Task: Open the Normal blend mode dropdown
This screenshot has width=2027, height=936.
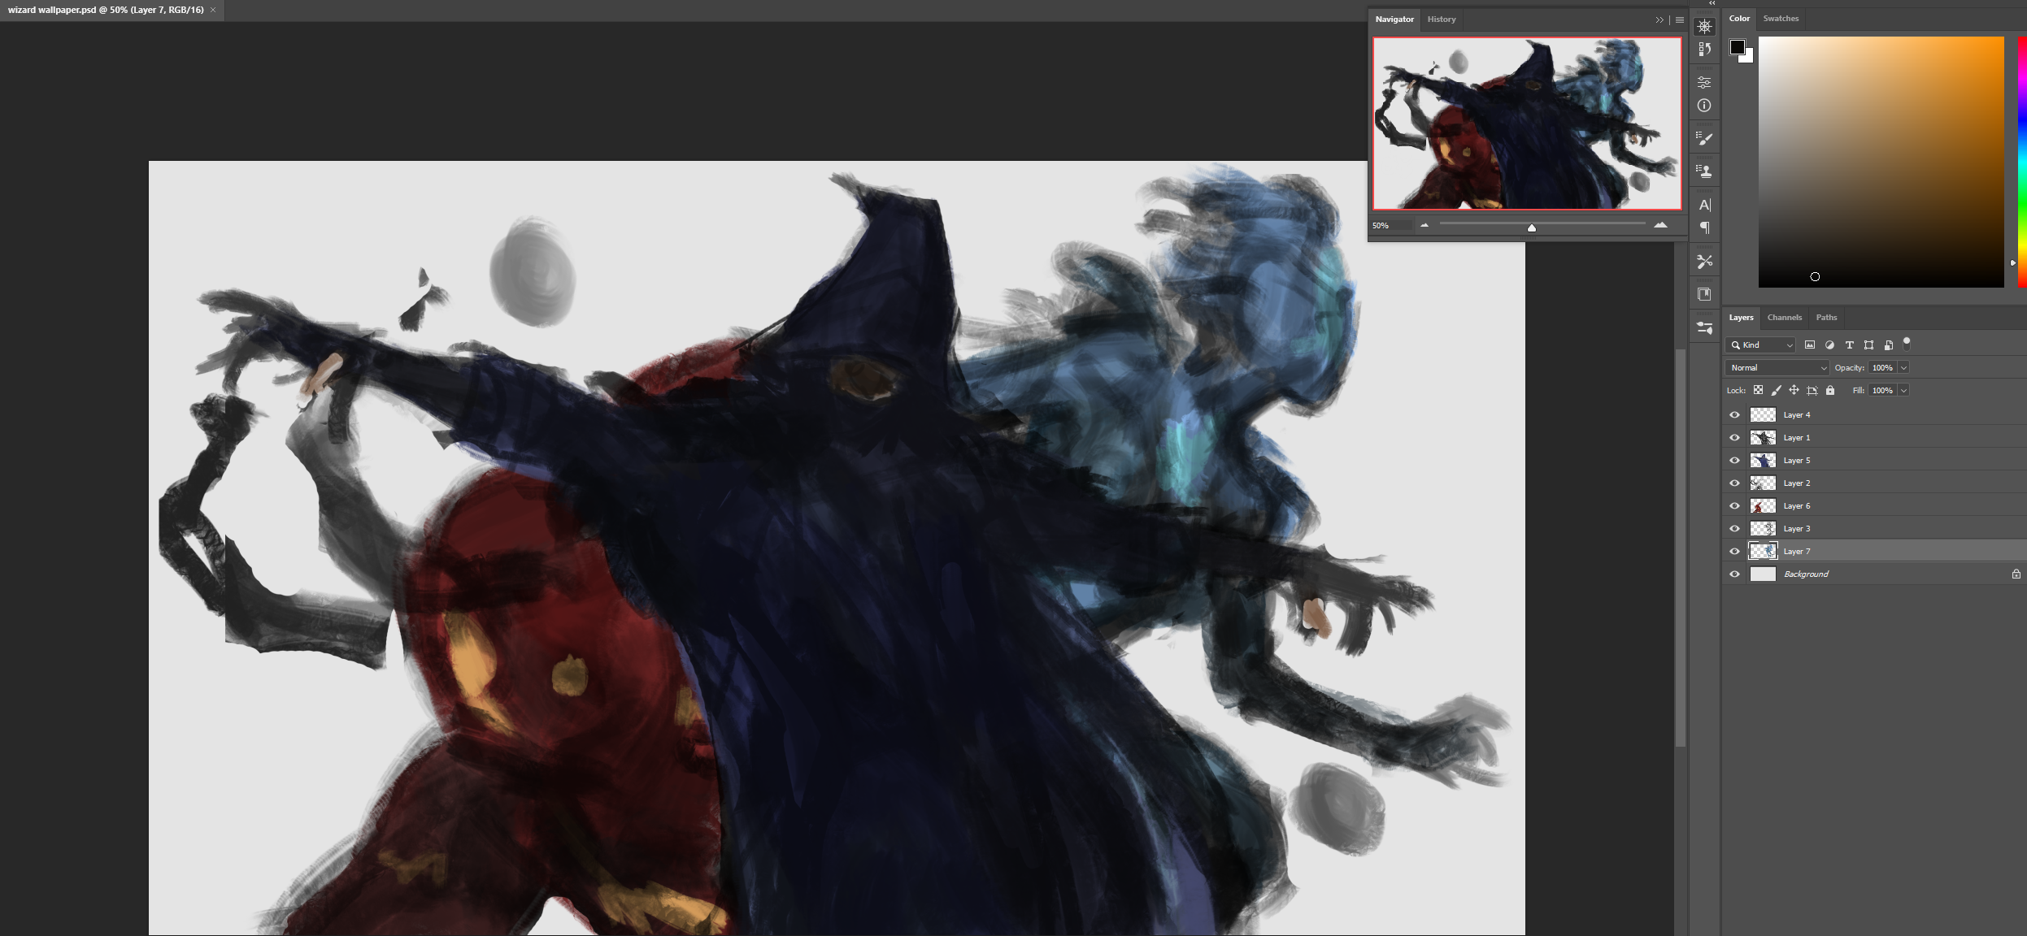Action: pos(1777,368)
